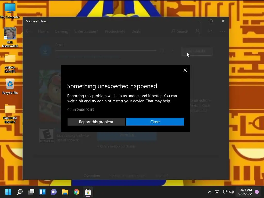Open the Productivity tab
Screen dimensions: 264x198
click(115, 31)
